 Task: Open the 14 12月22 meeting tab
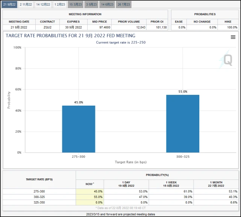[43, 4]
